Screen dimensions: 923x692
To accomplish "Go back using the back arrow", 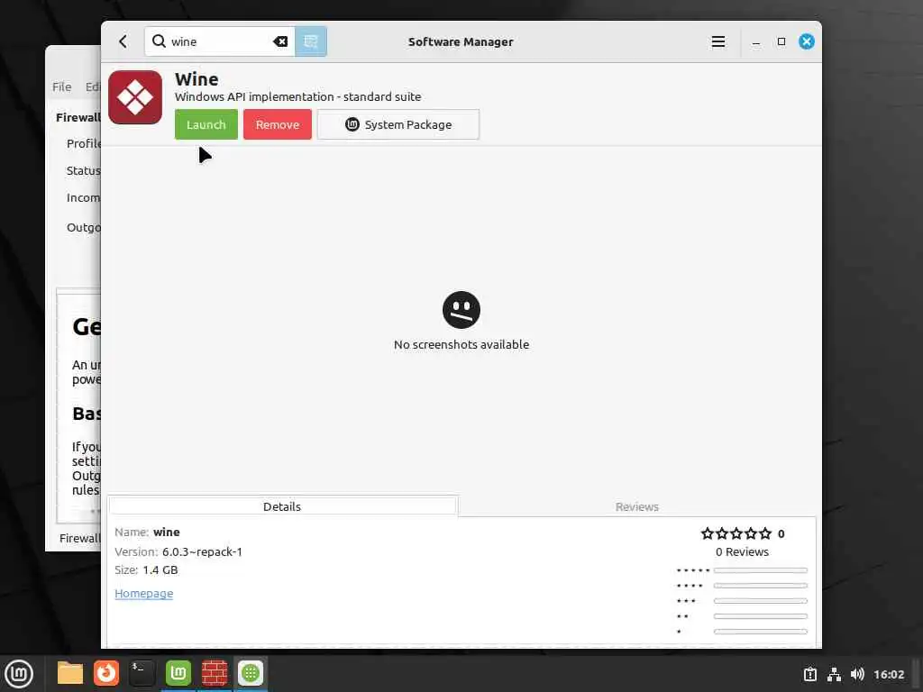I will click(123, 41).
